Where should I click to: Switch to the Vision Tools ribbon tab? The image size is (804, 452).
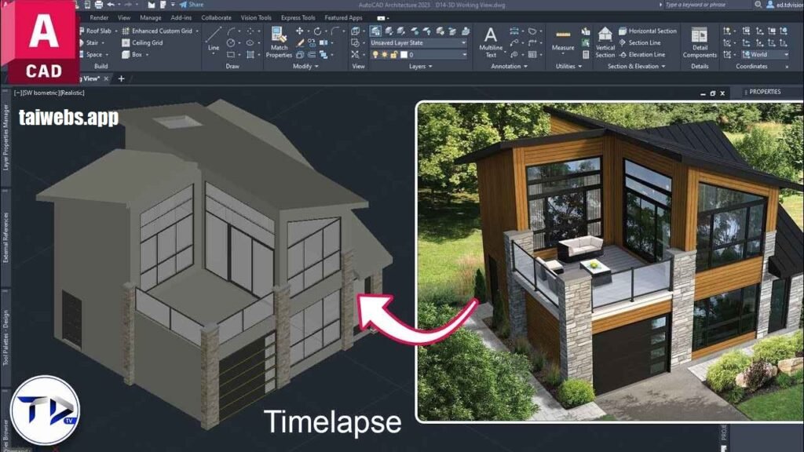click(x=256, y=18)
